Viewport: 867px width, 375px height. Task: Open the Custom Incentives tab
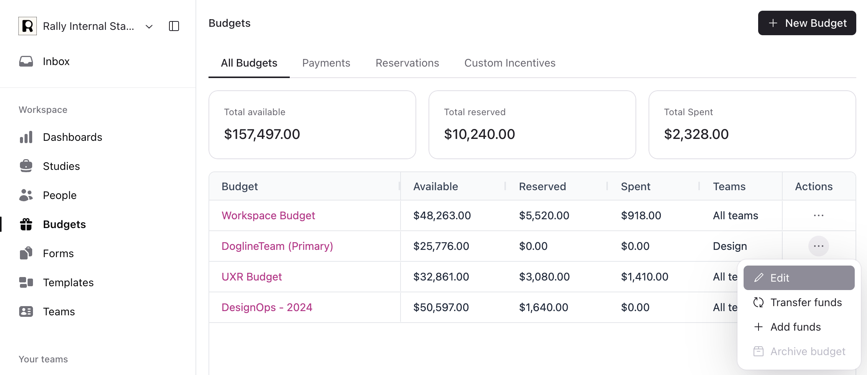(509, 63)
